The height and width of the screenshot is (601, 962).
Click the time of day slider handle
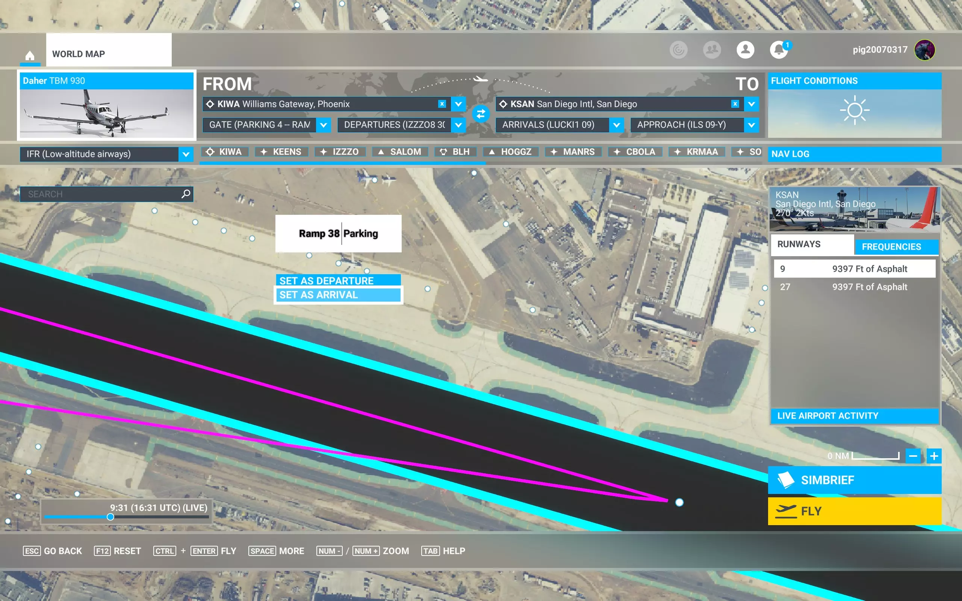click(110, 517)
